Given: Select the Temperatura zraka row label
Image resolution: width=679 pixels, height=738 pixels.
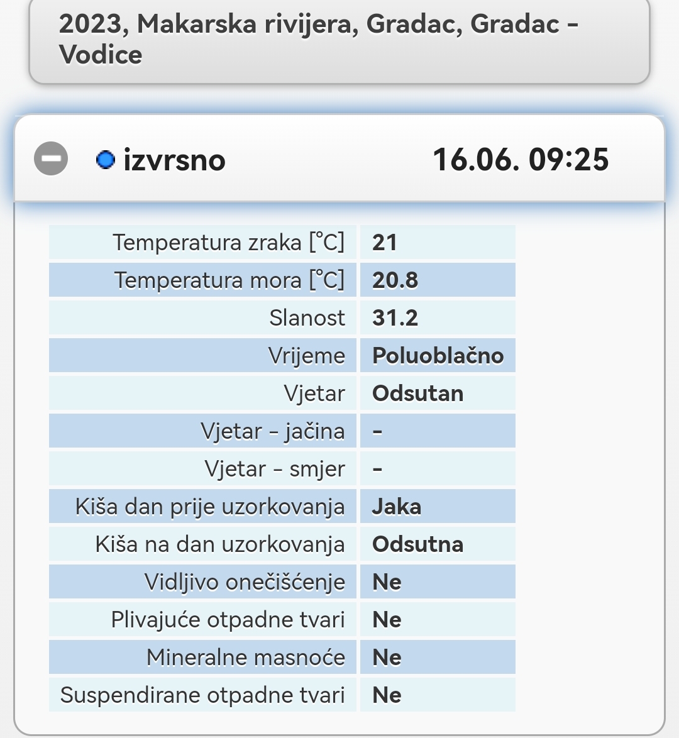Looking at the screenshot, I should 202,243.
